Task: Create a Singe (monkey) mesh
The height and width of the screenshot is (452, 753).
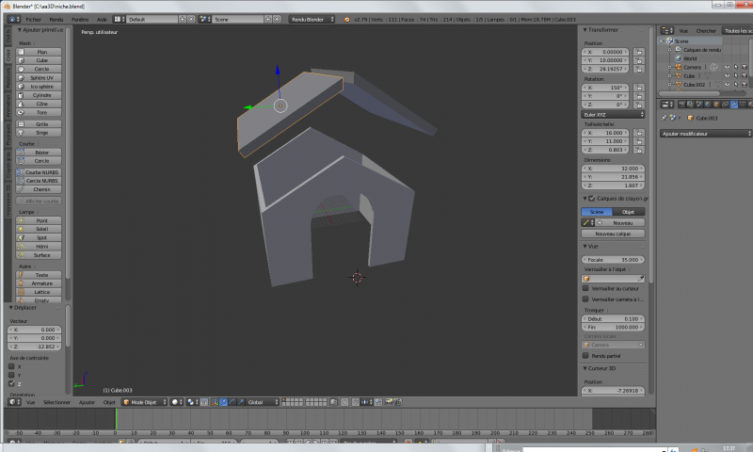Action: click(42, 133)
